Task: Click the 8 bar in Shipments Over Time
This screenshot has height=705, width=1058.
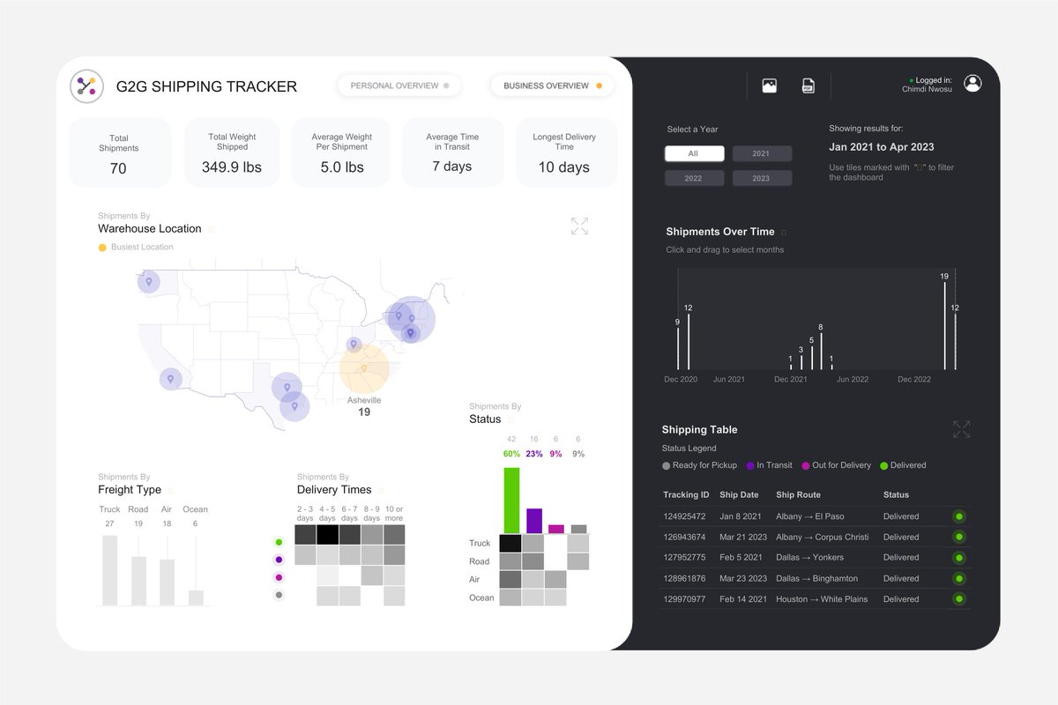Action: click(821, 351)
